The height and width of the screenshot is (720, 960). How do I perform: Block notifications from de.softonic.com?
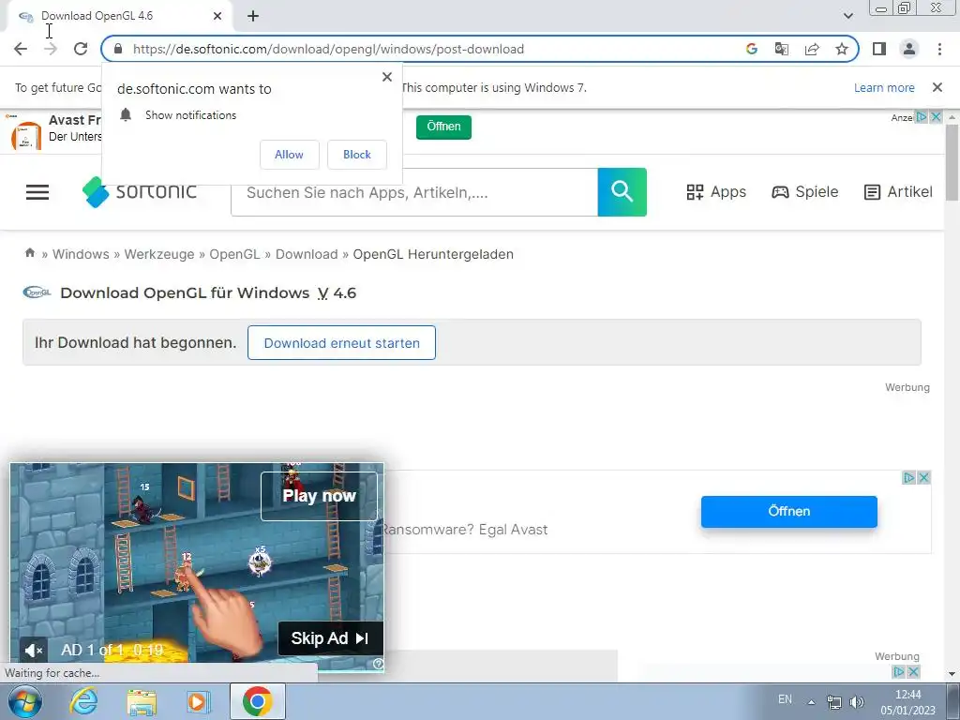tap(357, 155)
